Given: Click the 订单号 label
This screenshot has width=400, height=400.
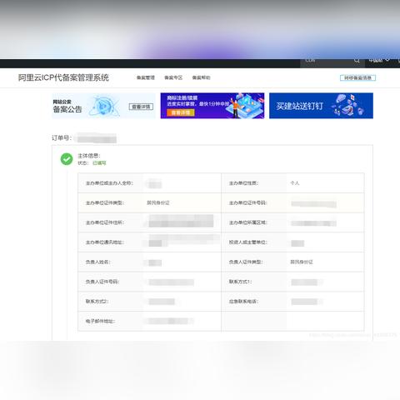Looking at the screenshot, I should pos(62,137).
